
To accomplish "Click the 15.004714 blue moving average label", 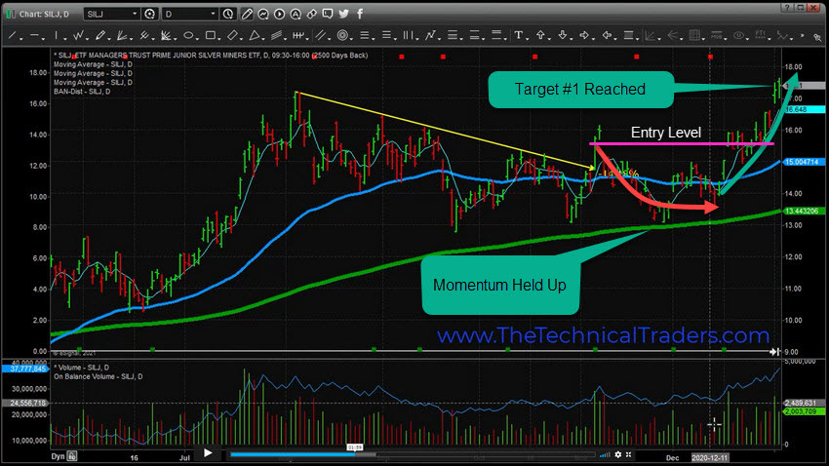I will tap(804, 162).
